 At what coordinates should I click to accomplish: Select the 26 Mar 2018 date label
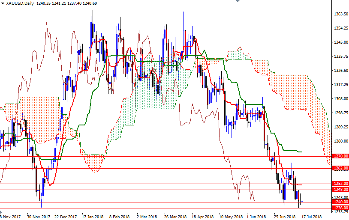(x=175, y=217)
